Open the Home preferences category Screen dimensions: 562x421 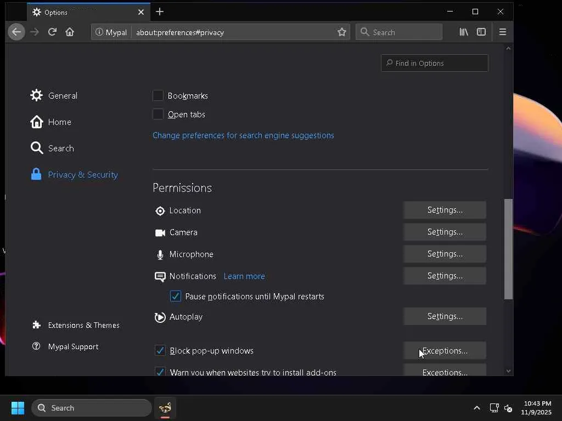click(51, 122)
